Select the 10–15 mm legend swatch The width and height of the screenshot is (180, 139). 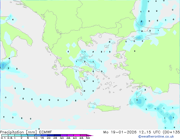point(37,135)
